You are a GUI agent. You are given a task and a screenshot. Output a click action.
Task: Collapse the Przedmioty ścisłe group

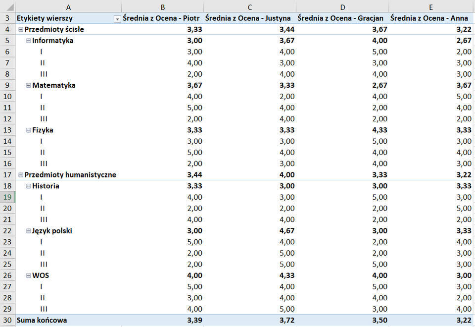[x=21, y=30]
